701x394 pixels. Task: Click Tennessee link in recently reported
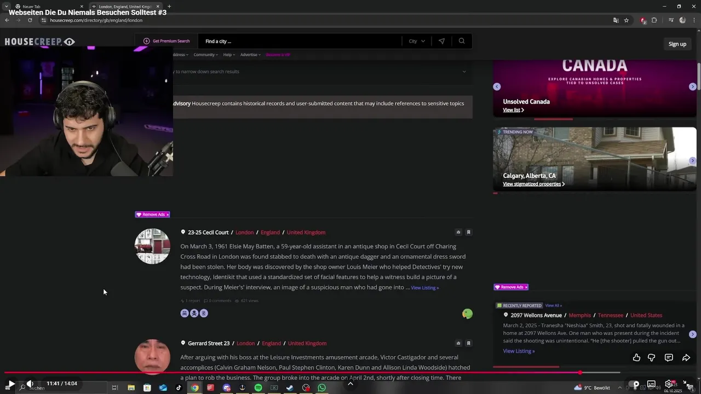[x=611, y=315]
